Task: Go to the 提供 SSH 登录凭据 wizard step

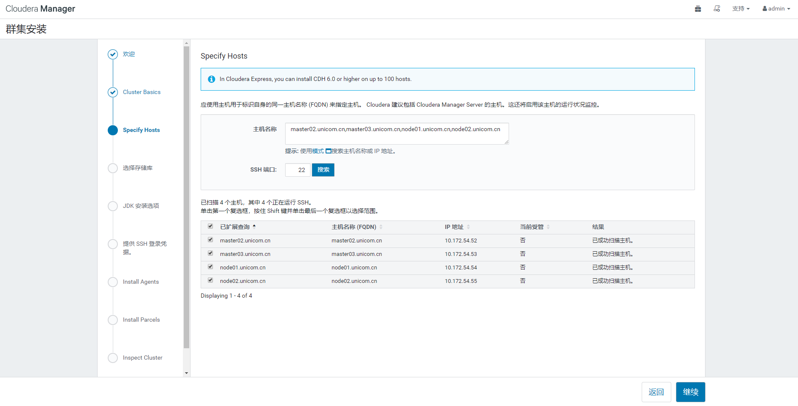Action: pyautogui.click(x=144, y=248)
